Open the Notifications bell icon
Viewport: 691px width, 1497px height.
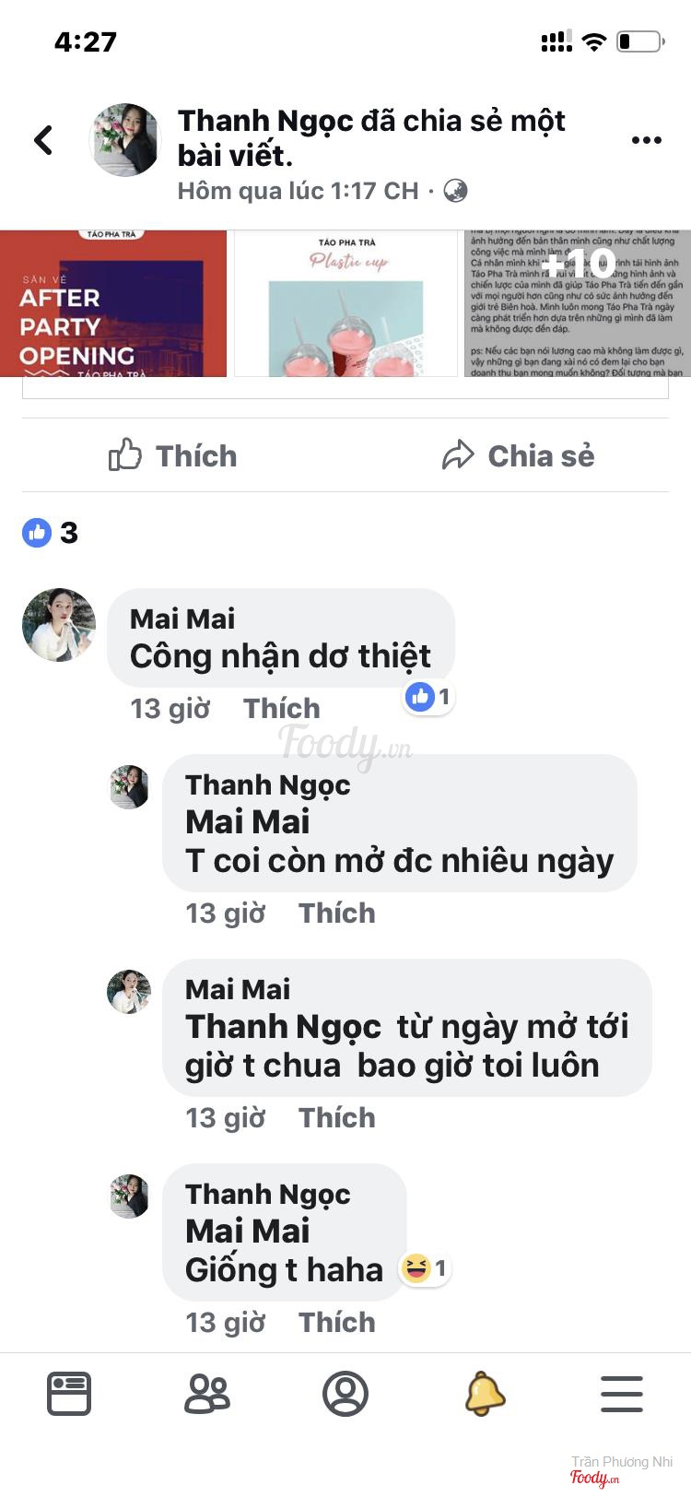click(x=485, y=1393)
